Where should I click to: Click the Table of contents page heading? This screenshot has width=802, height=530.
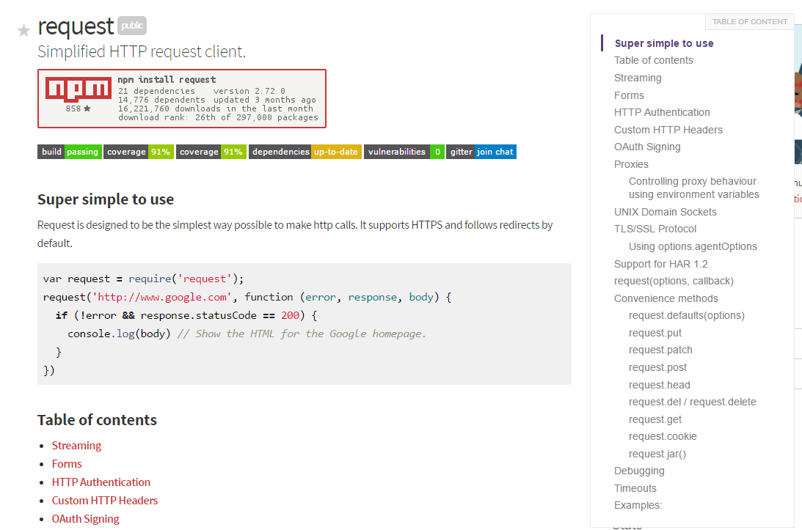tap(97, 420)
